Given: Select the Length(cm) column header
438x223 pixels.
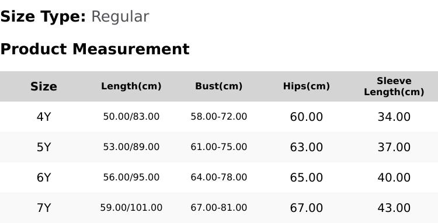Looking at the screenshot, I should tap(131, 86).
